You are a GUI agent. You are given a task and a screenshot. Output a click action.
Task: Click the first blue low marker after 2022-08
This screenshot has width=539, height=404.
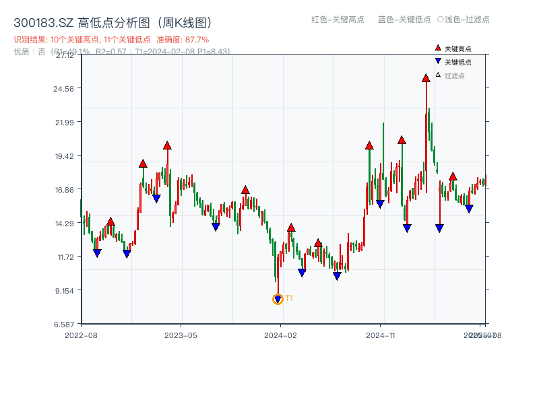pyautogui.click(x=97, y=253)
